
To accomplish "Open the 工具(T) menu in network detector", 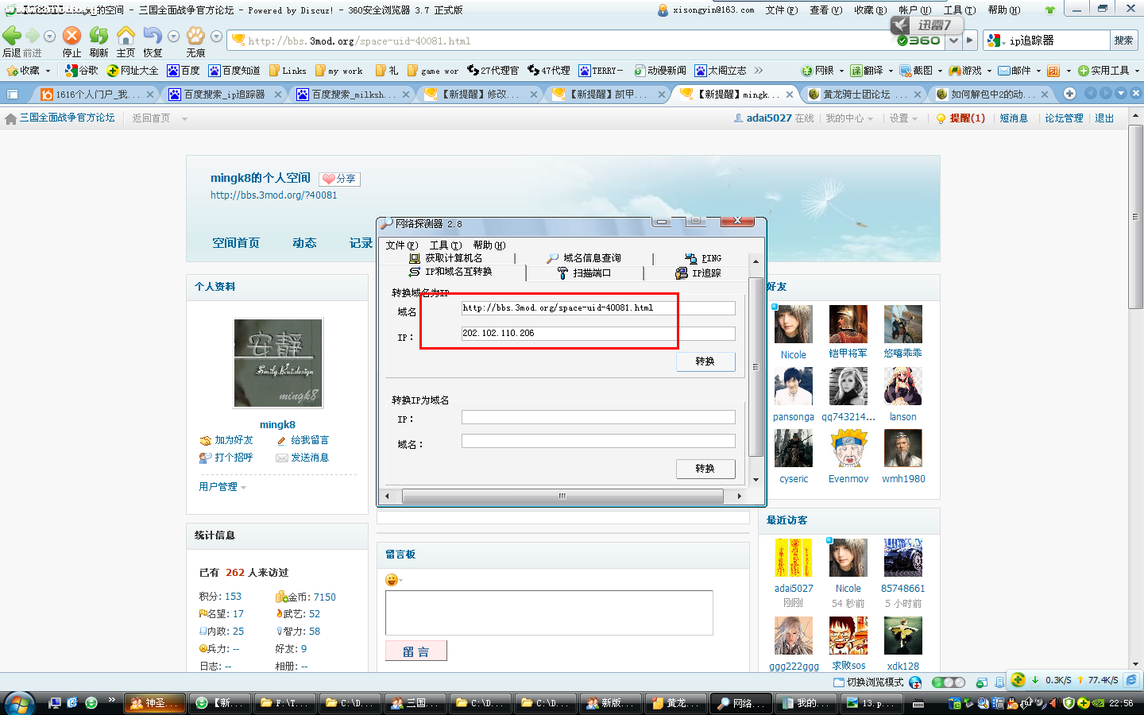I will click(x=445, y=245).
